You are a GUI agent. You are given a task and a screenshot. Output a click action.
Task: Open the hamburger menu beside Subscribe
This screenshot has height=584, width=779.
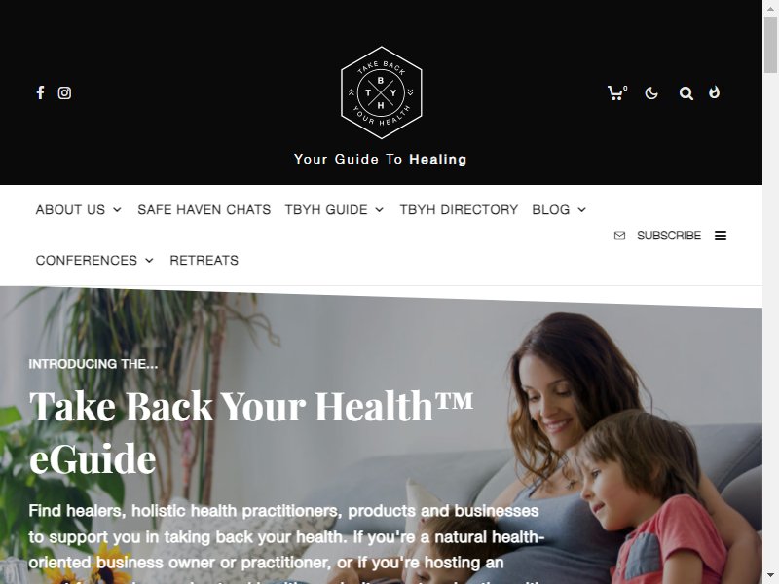click(721, 236)
